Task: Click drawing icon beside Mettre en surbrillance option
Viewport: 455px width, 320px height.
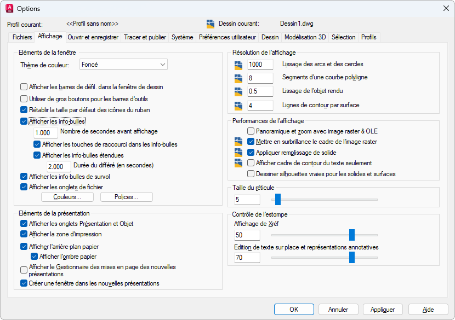Action: click(238, 142)
